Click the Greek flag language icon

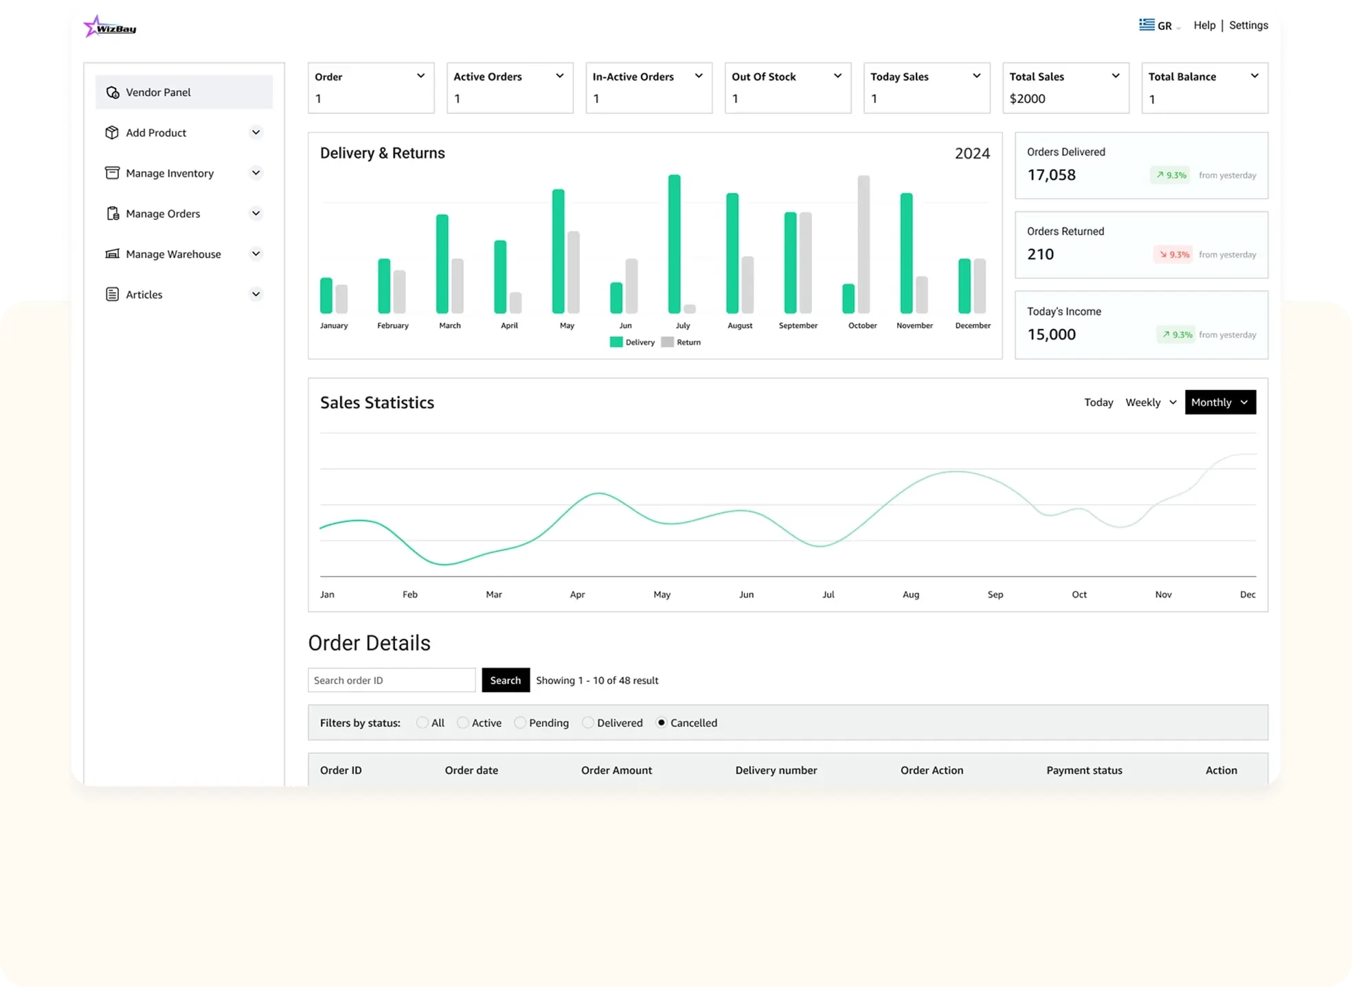click(1147, 25)
